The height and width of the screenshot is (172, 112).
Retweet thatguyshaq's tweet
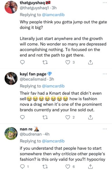pos(45,62)
